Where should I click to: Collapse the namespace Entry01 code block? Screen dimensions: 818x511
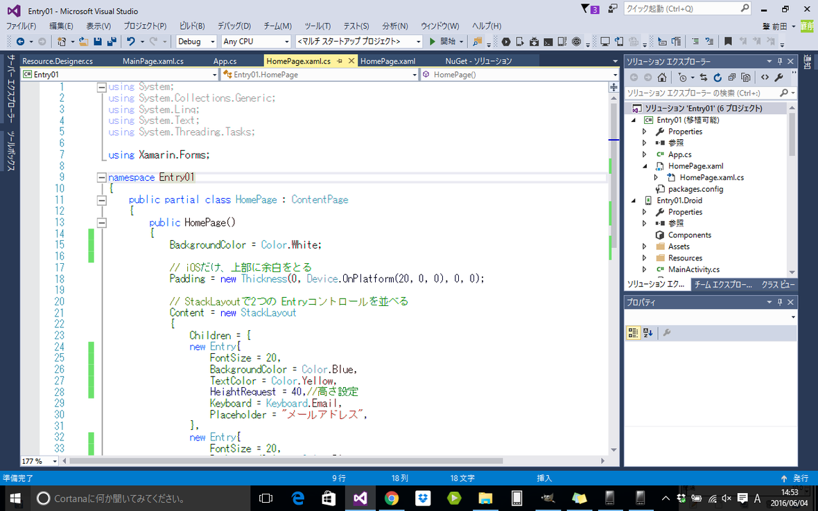(102, 177)
